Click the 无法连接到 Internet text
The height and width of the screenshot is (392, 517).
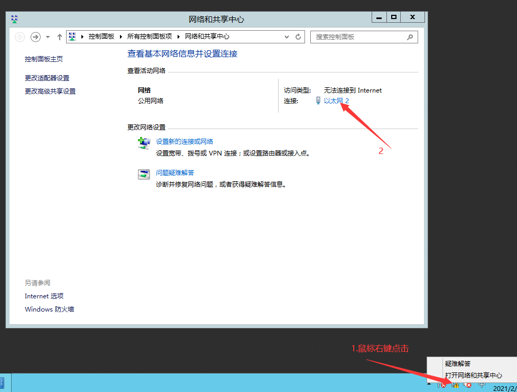[353, 90]
